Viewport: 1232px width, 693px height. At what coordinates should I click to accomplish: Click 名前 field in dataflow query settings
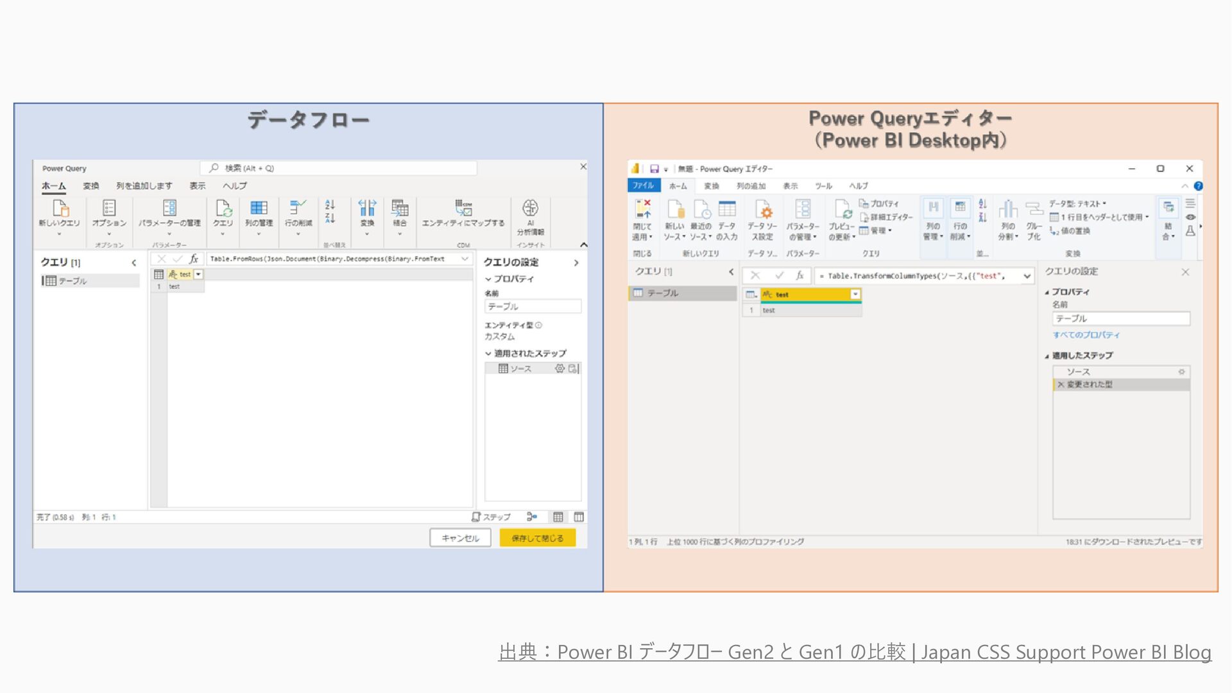[x=533, y=307]
